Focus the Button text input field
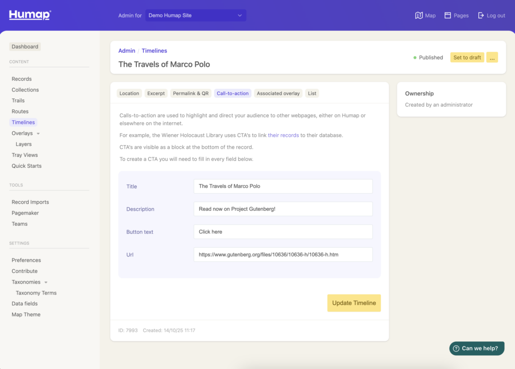The width and height of the screenshot is (515, 369). (x=283, y=232)
